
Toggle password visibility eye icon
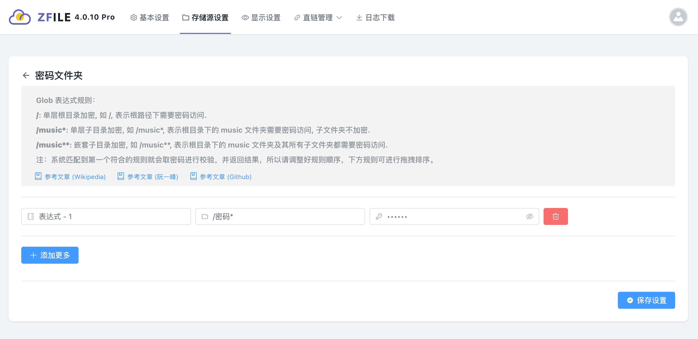(529, 216)
